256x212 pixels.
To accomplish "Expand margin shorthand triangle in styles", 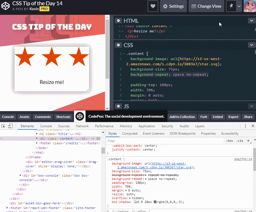I will [x=126, y=190].
